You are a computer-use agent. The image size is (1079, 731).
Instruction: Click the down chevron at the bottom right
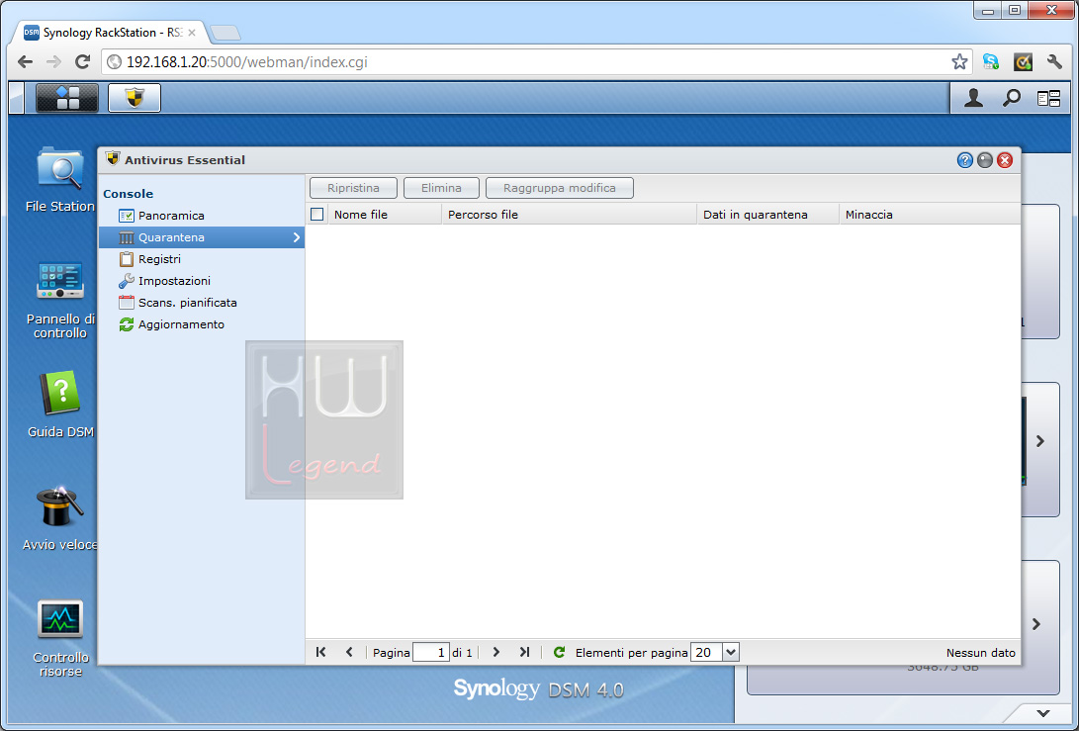pos(1043,713)
